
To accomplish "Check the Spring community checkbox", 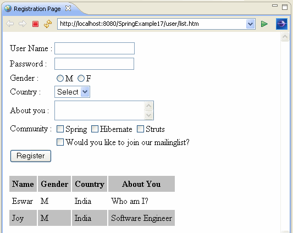I will pos(60,129).
